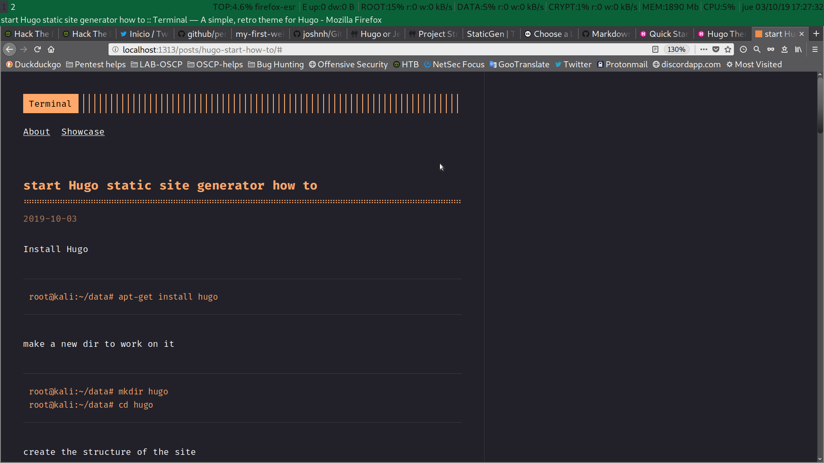Click the magnifier search toolbar icon
This screenshot has width=824, height=463.
[x=757, y=50]
